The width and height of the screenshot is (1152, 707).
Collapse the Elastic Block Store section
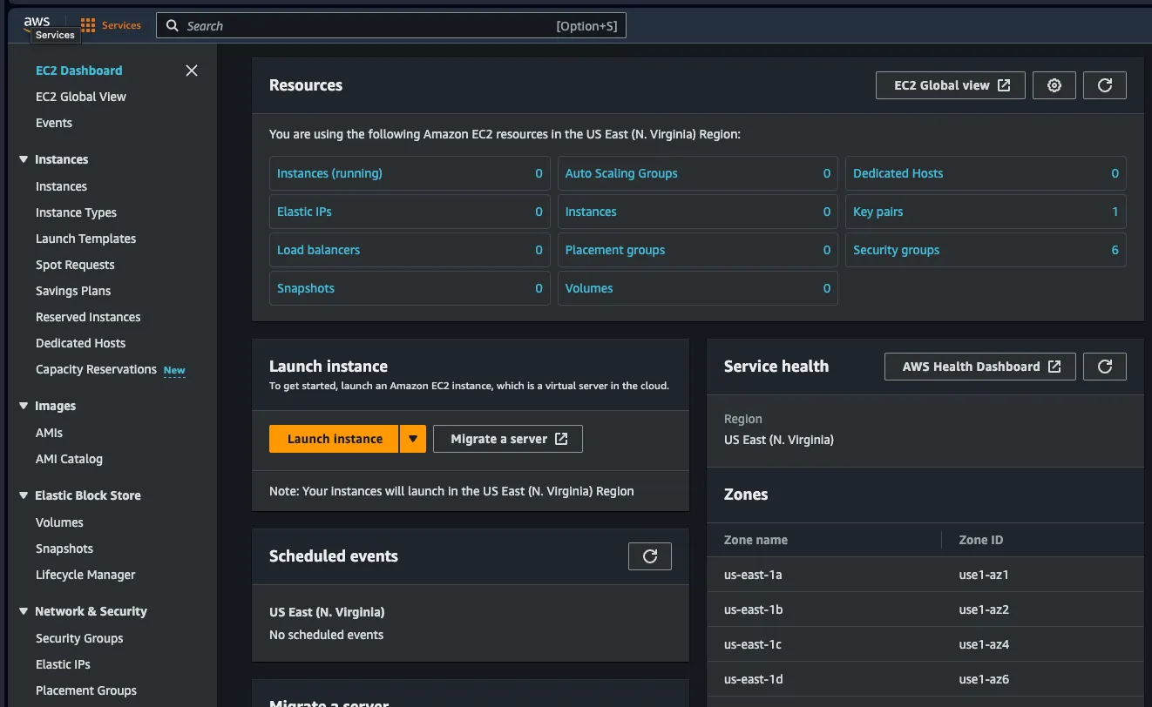coord(24,495)
